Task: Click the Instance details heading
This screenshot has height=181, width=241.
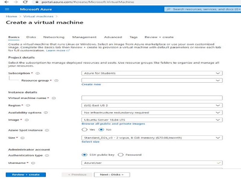Action: (x=23, y=92)
